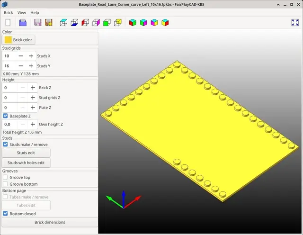Click the Brick Z value field
Viewport: 303px width, 235px height.
point(10,88)
